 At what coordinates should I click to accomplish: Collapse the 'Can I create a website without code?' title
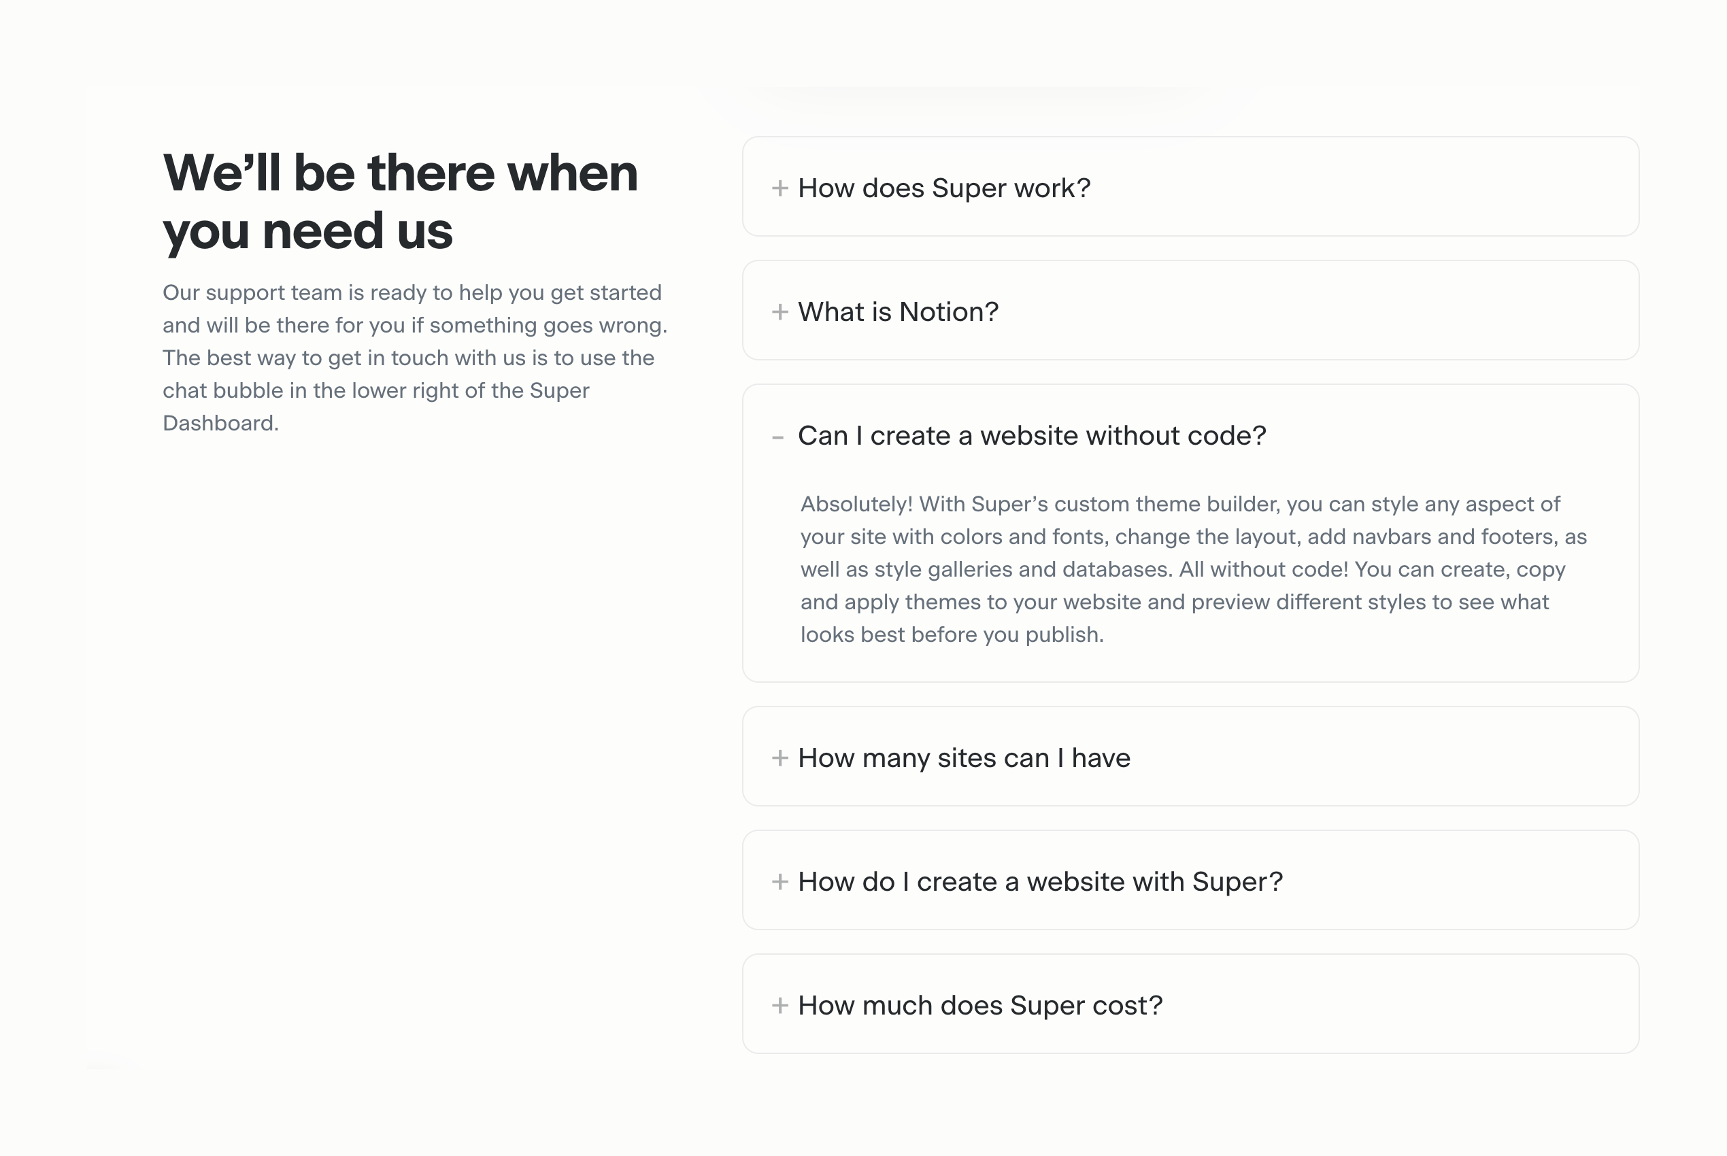(x=1032, y=436)
